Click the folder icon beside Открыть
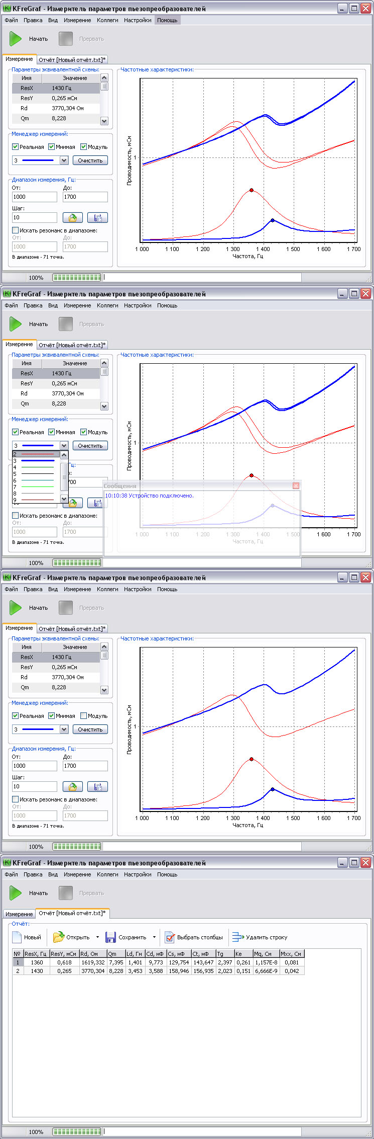374x1139 pixels. [59, 937]
